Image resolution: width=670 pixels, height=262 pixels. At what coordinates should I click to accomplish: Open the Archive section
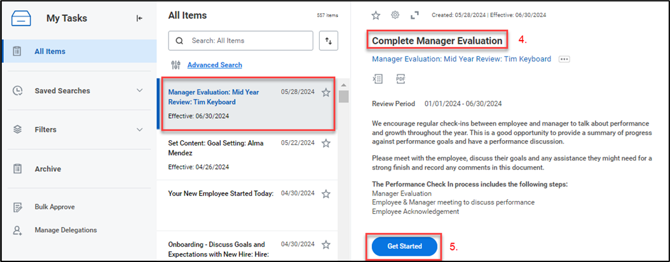pyautogui.click(x=48, y=169)
